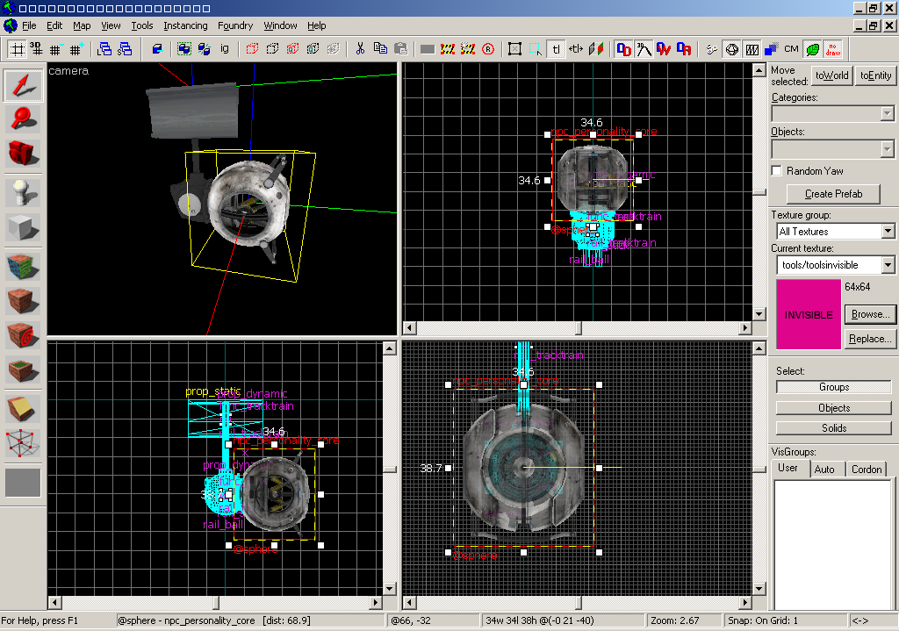899x631 pixels.
Task: Select the Overlay tool
Action: (23, 369)
